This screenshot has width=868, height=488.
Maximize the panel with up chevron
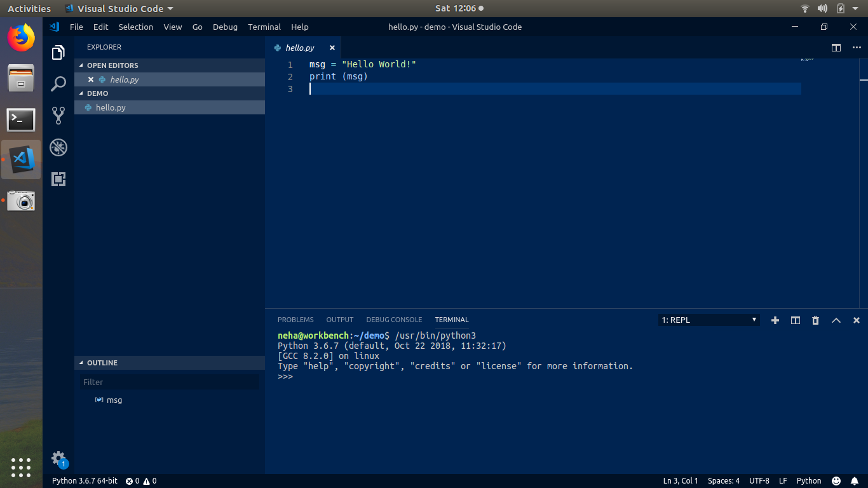(836, 320)
